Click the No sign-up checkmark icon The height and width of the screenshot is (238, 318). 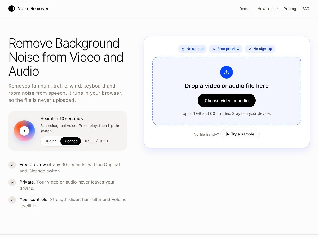[x=250, y=49]
